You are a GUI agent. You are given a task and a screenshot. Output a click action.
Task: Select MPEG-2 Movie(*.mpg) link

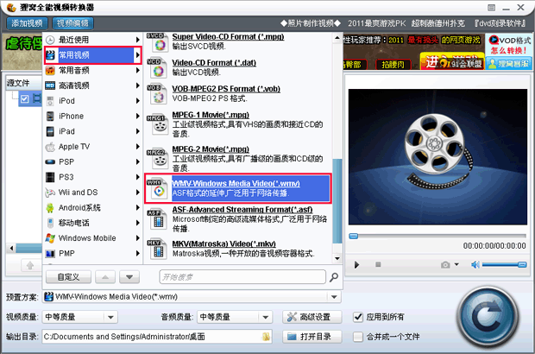coord(211,149)
